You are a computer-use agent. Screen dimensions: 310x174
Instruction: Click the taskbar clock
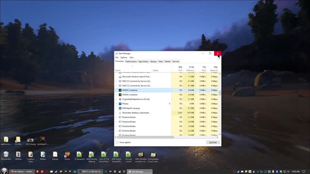point(295,172)
